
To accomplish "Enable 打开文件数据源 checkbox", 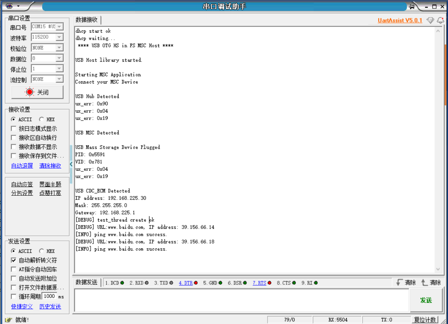I will click(13, 287).
